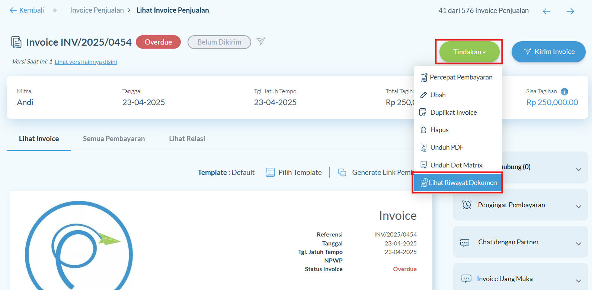The image size is (592, 290).
Task: Go to next invoice with right arrow
Action: 570,11
